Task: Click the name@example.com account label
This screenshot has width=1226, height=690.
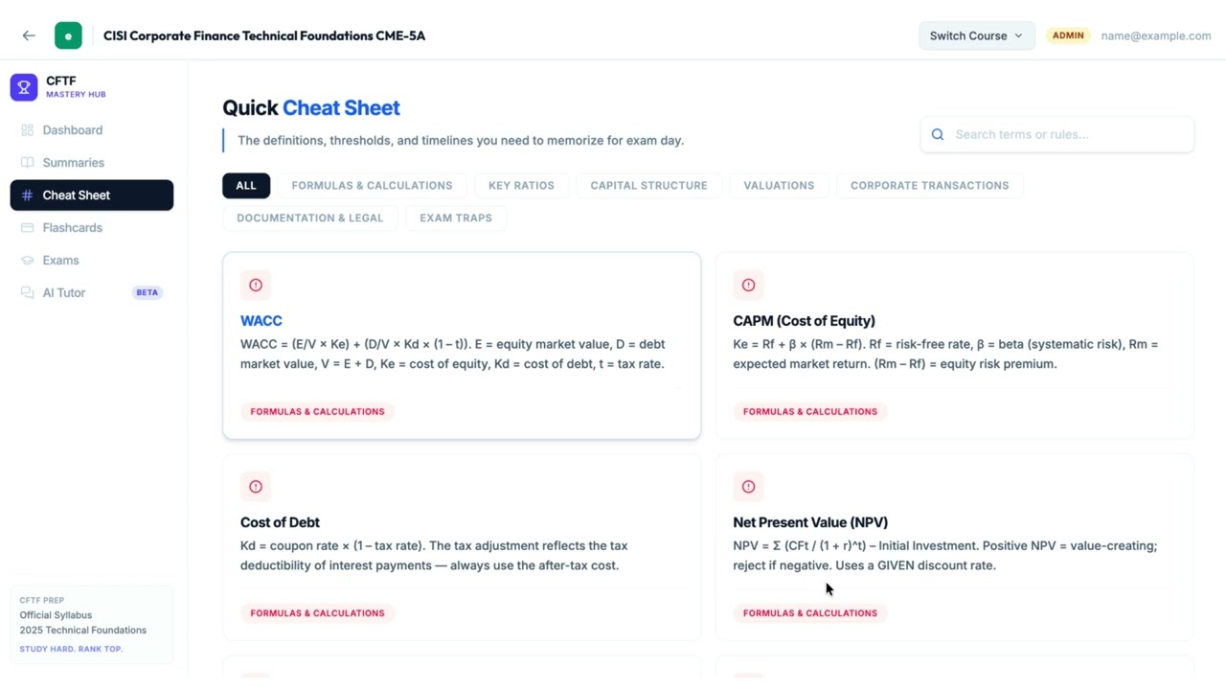Action: pyautogui.click(x=1155, y=35)
